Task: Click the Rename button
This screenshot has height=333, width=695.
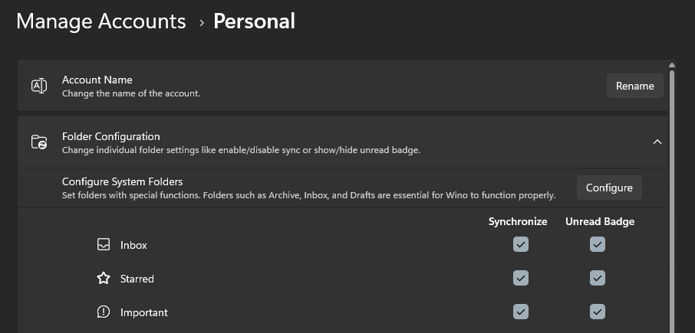Action: click(634, 86)
